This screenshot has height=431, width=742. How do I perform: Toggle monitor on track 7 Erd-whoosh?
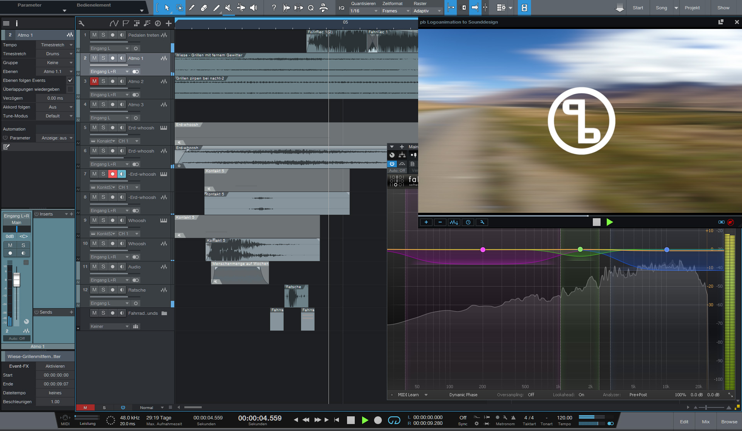[x=122, y=174]
